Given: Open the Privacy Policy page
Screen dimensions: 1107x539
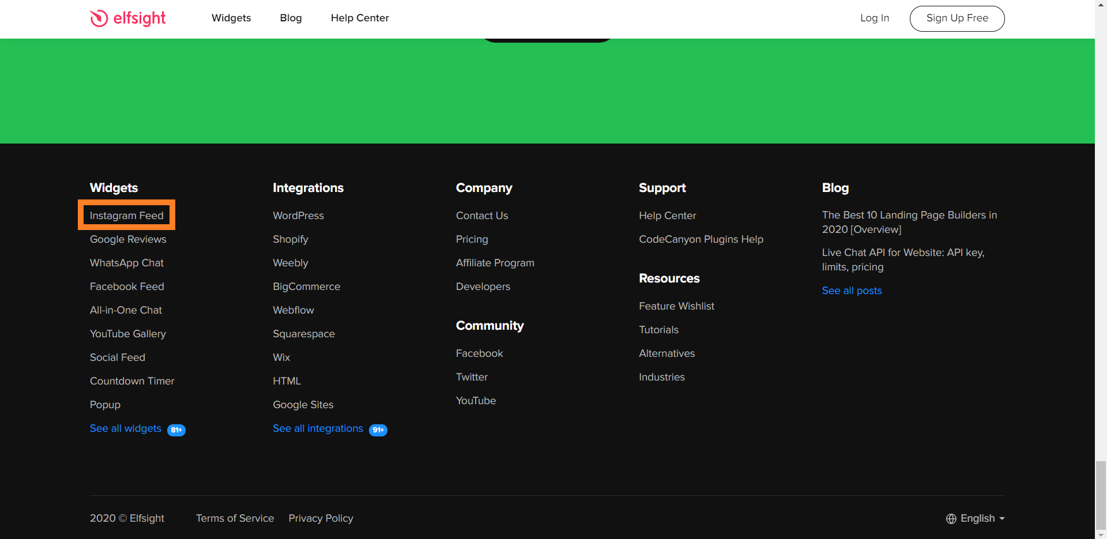Looking at the screenshot, I should (321, 518).
